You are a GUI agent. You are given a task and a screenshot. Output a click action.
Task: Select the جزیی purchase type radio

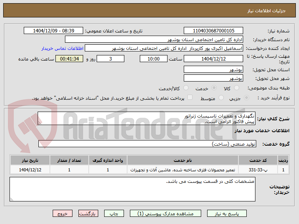click(x=246, y=98)
